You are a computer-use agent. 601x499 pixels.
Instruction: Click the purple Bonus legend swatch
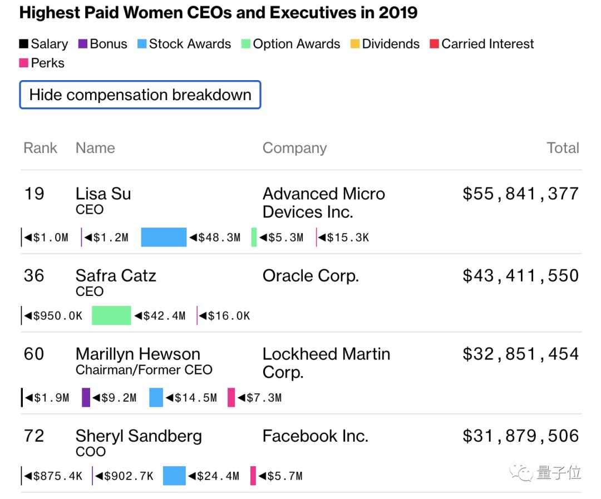pyautogui.click(x=83, y=44)
